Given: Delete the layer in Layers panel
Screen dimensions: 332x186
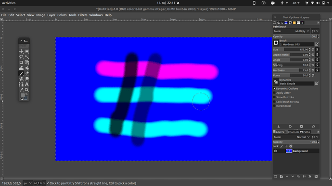Looking at the screenshot, I should pyautogui.click(x=316, y=176).
